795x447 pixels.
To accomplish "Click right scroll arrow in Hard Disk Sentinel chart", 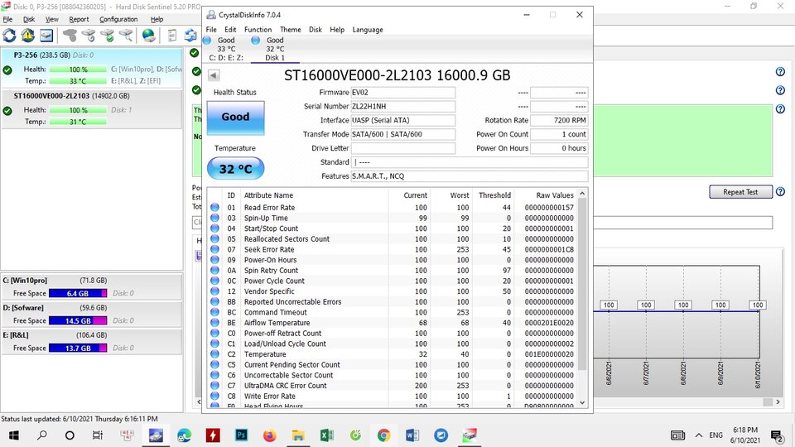I will tap(778, 401).
